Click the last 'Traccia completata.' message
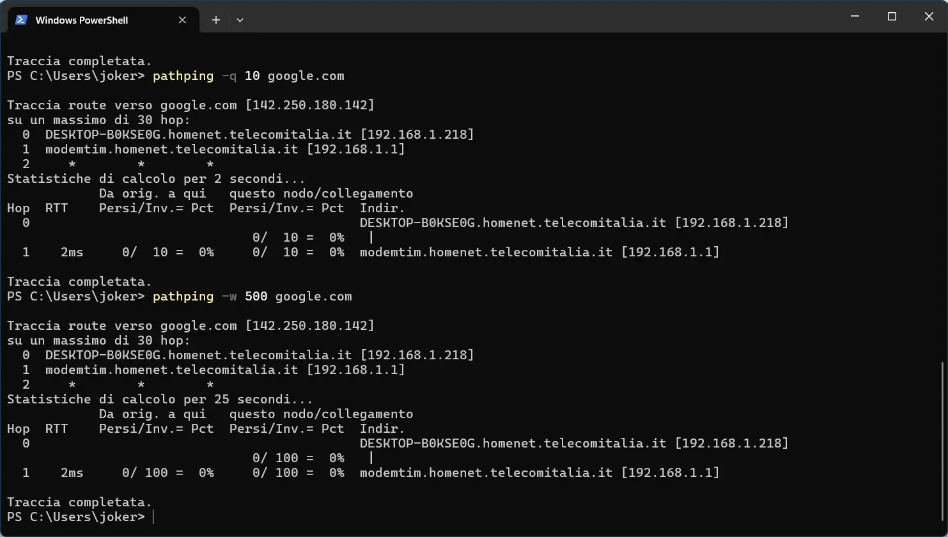Viewport: 948px width, 537px height. [79, 502]
